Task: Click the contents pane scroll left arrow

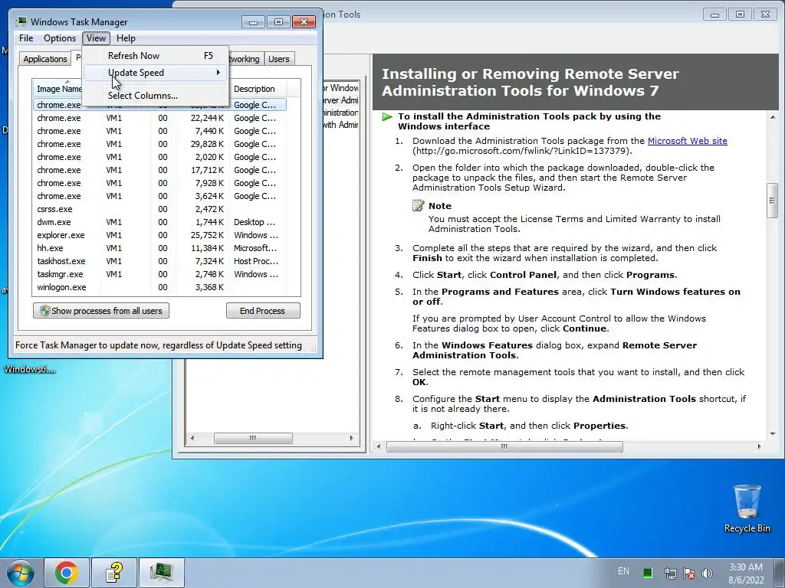Action: (x=192, y=439)
